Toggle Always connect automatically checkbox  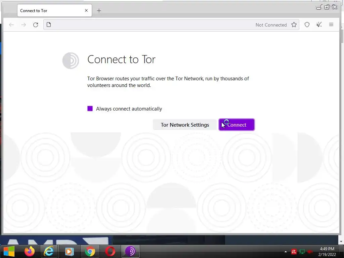90,109
